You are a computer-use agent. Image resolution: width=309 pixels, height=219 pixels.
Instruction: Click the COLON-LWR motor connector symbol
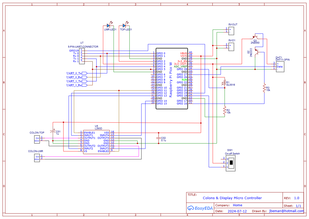click(x=37, y=158)
